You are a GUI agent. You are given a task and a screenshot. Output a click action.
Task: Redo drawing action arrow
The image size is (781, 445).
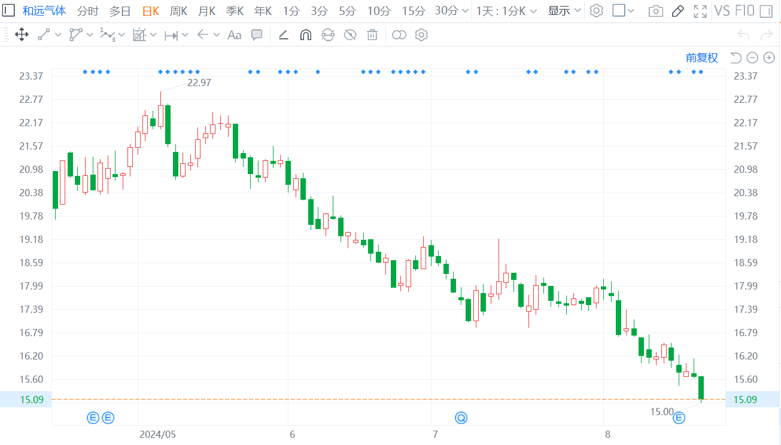766,35
